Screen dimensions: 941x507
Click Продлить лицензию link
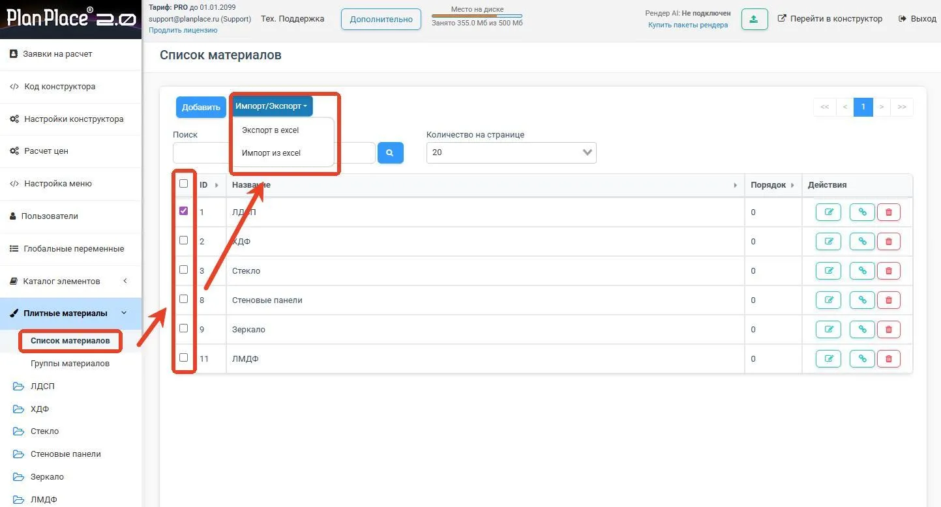click(183, 30)
